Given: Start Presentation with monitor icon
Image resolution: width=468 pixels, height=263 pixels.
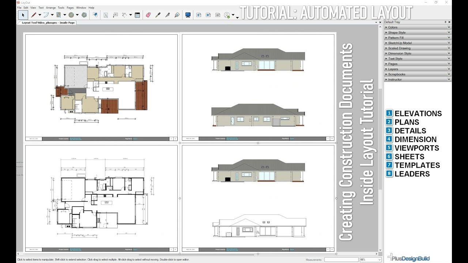Looking at the screenshot, I should (188, 15).
